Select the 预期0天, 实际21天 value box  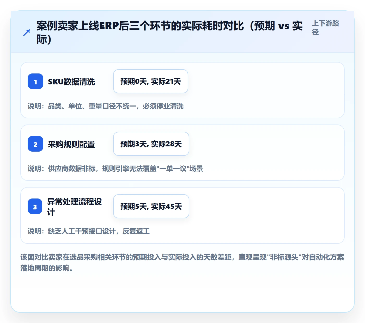pos(151,81)
